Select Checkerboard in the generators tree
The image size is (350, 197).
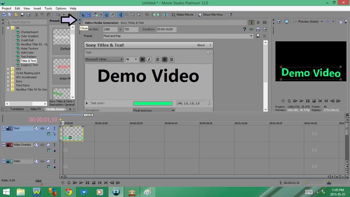click(29, 32)
